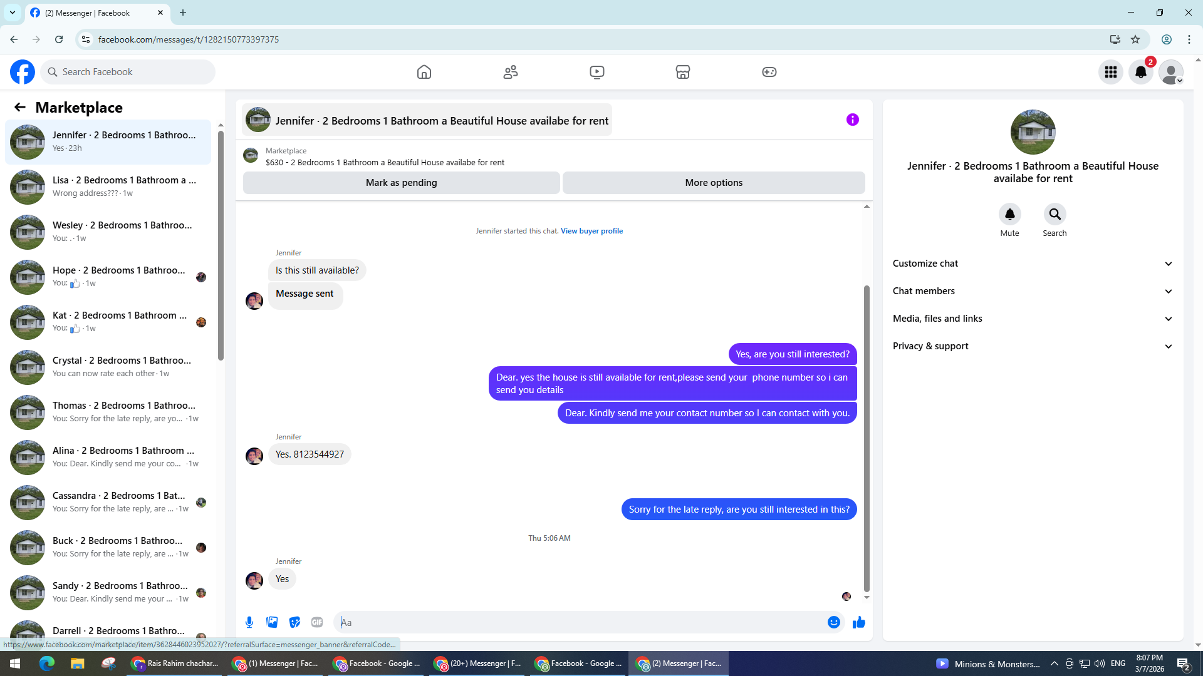Open the notifications bell with badge
The width and height of the screenshot is (1203, 676).
(x=1141, y=72)
